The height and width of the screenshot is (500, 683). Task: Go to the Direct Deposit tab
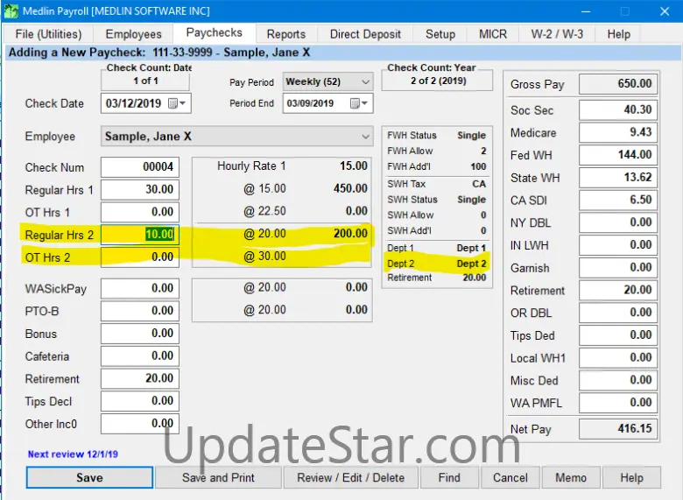(365, 34)
